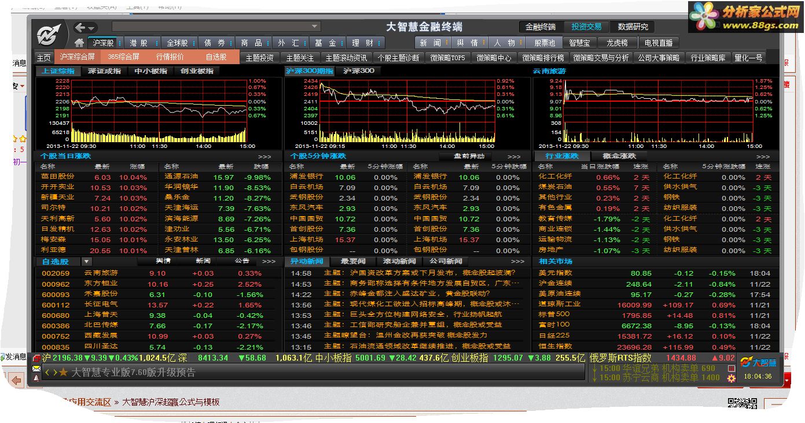Click the star icon in the notice bar
805x423 pixels.
pyautogui.click(x=63, y=373)
